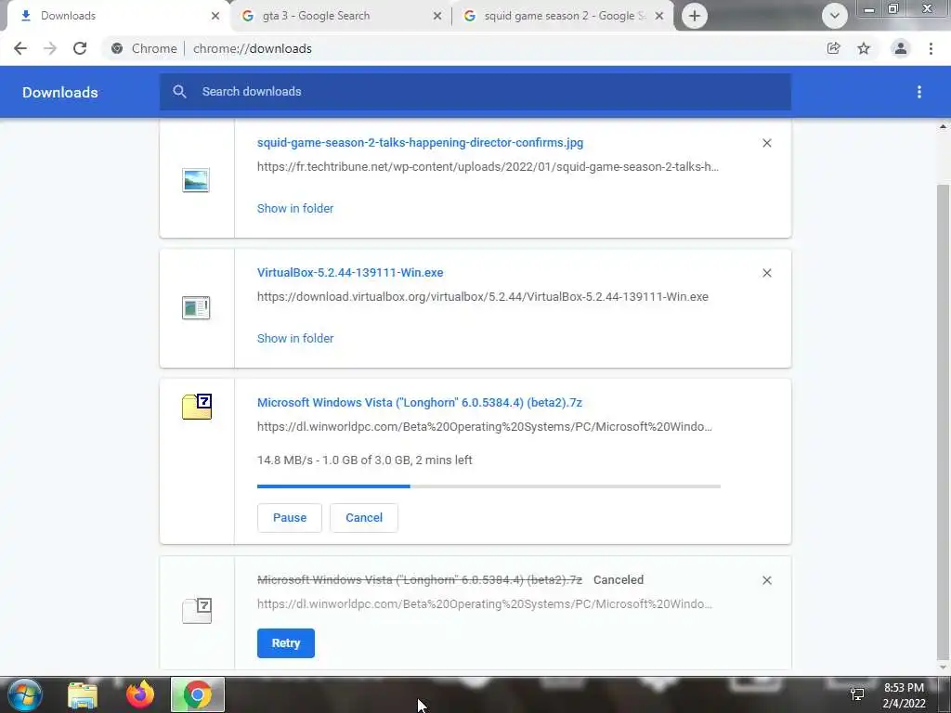The width and height of the screenshot is (951, 713).
Task: Click the chrome://downloads address bar
Action: pos(461,48)
